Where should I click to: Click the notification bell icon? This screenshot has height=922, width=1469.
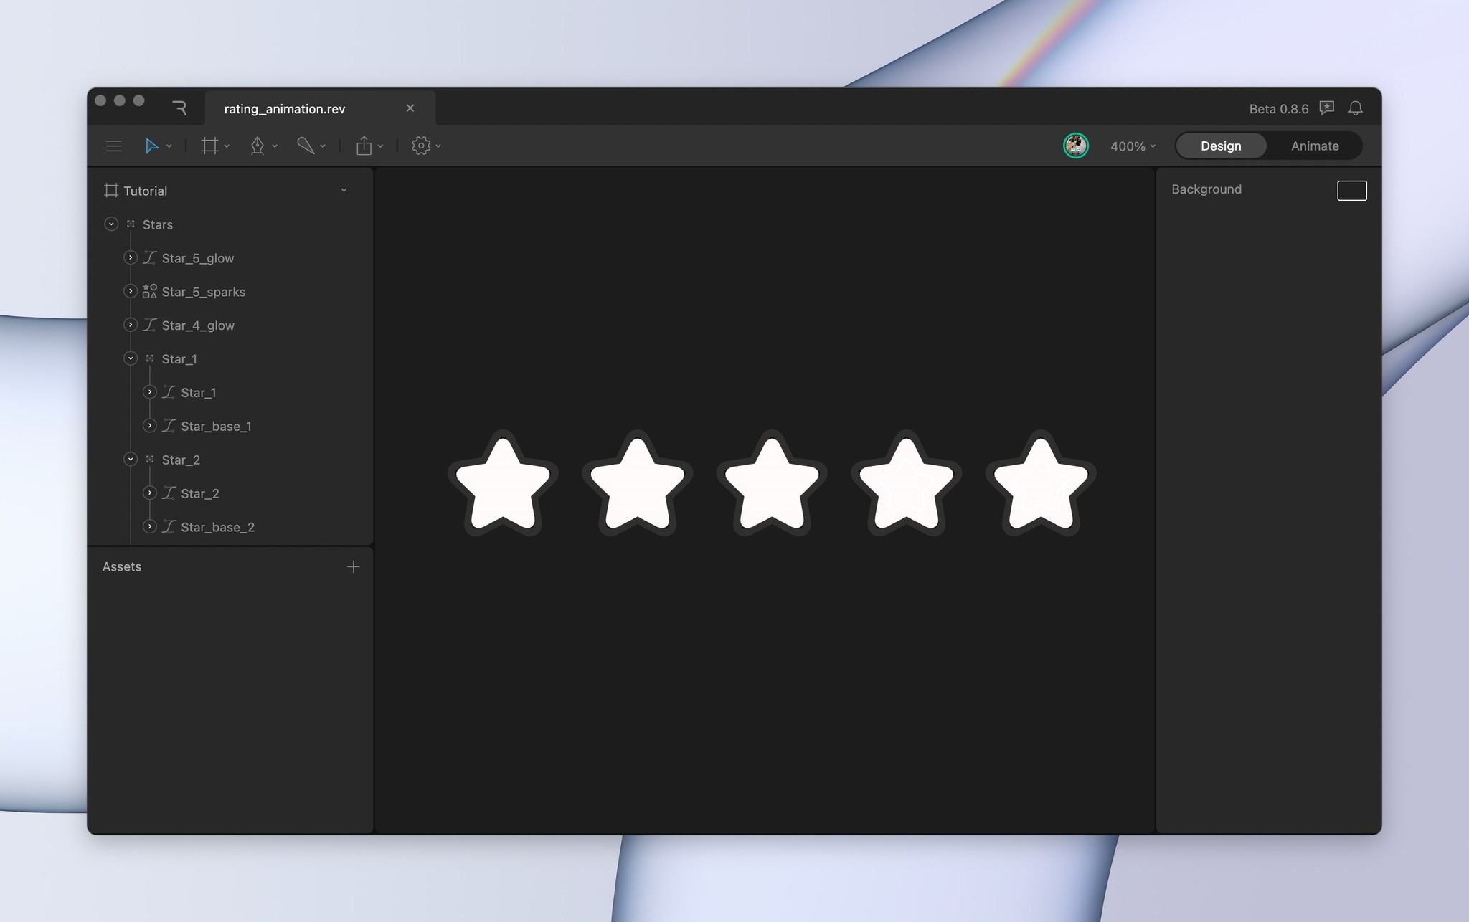[1355, 108]
